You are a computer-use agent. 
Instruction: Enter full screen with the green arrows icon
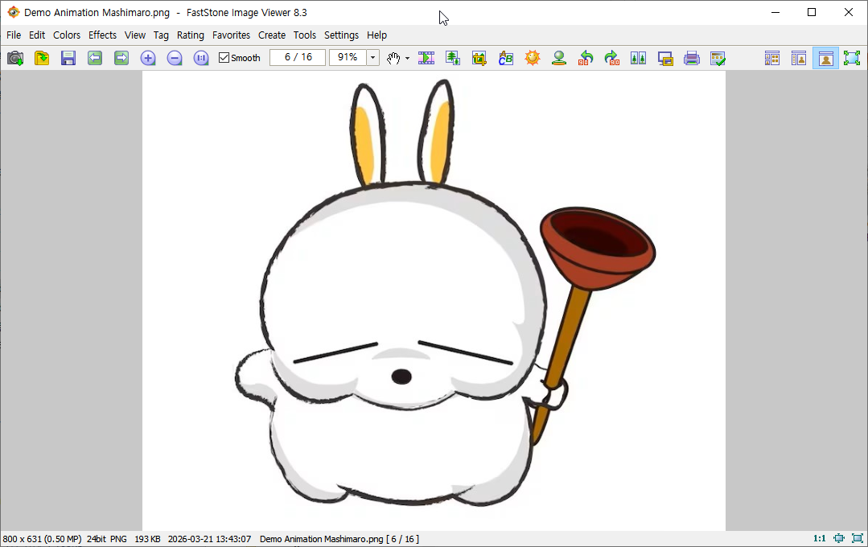852,58
